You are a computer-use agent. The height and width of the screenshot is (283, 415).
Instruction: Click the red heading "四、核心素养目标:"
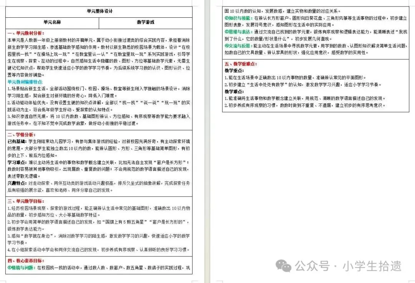tap(26, 261)
